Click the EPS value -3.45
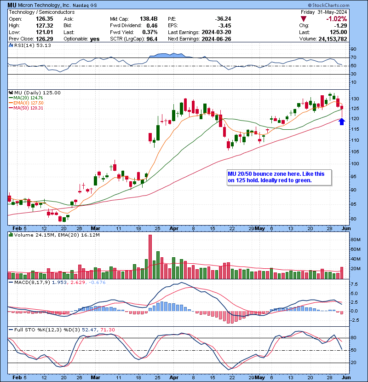Viewport: 368px width, 382px height. pos(224,26)
